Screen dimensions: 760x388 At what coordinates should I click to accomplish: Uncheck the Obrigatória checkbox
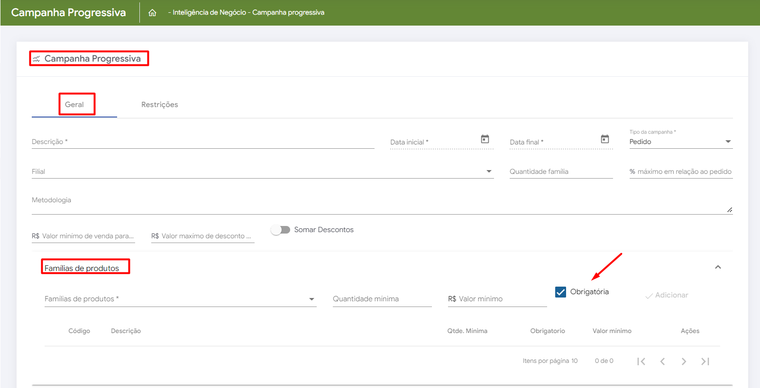560,292
